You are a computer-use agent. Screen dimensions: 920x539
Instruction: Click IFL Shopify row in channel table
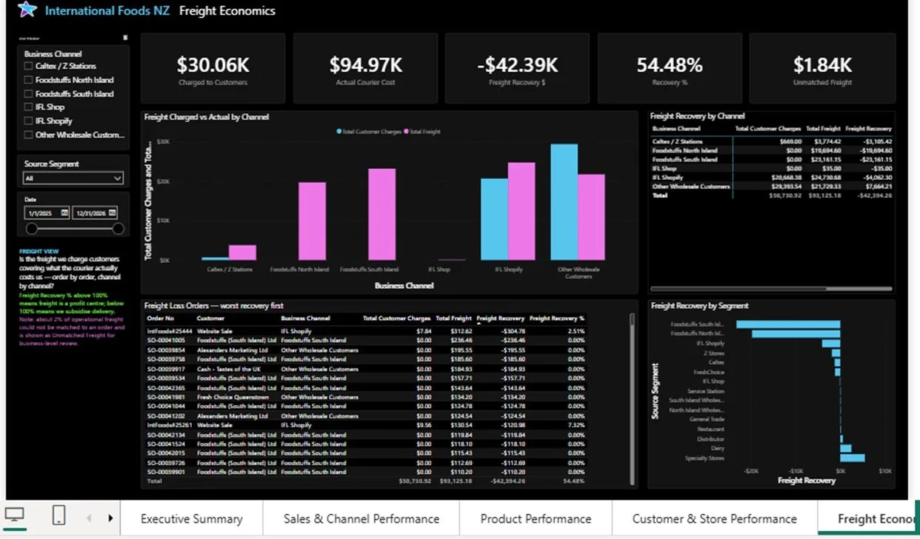point(772,178)
